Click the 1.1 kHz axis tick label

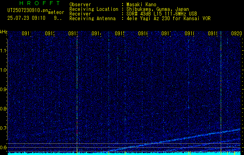point(3,50)
